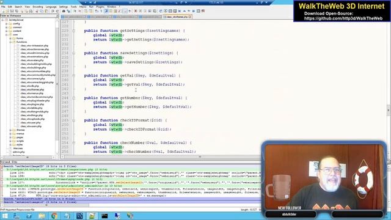Open the Macro menu

coord(83,7)
